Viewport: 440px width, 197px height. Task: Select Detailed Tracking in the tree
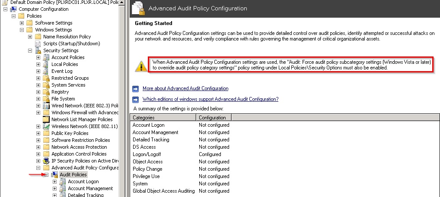point(86,195)
